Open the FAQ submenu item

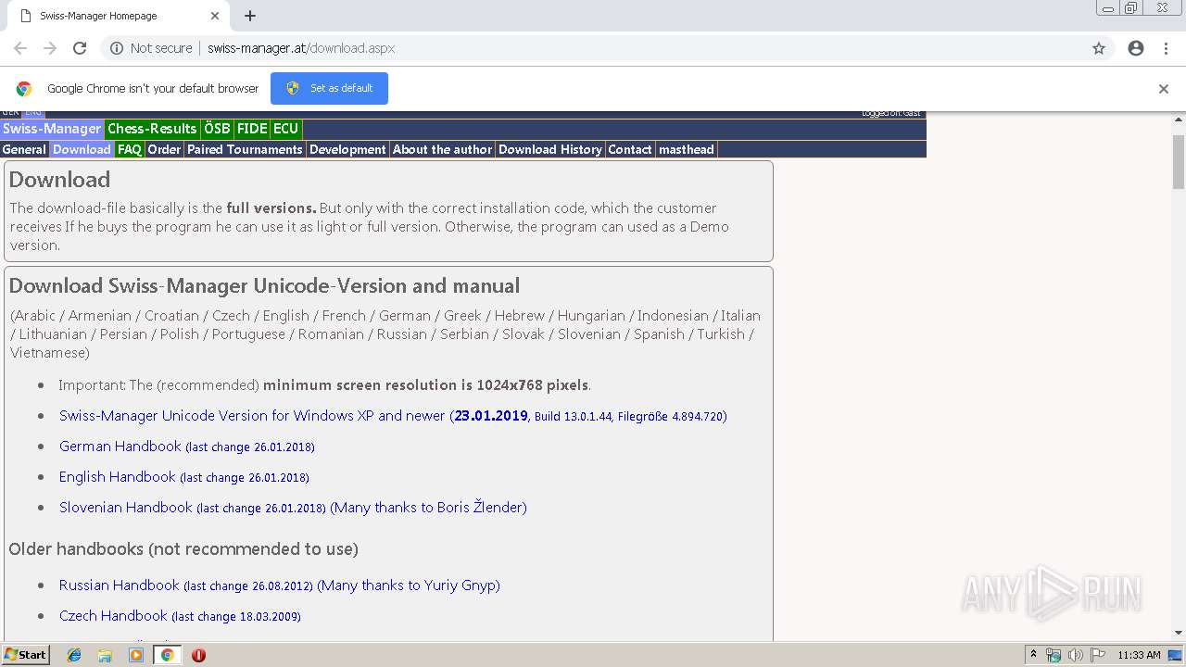click(x=130, y=149)
